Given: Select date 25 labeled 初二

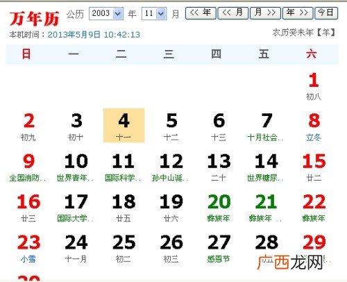Looking at the screenshot, I should click(x=124, y=248).
